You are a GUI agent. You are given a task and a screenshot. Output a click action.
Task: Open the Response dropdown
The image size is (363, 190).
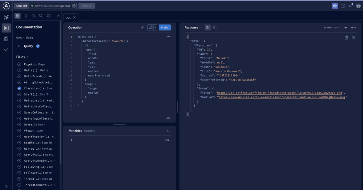pos(193,28)
